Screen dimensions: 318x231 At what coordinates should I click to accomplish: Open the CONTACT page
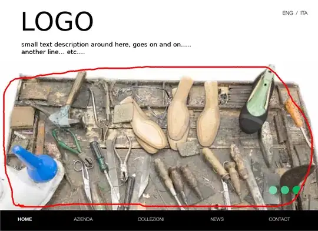pyautogui.click(x=279, y=219)
